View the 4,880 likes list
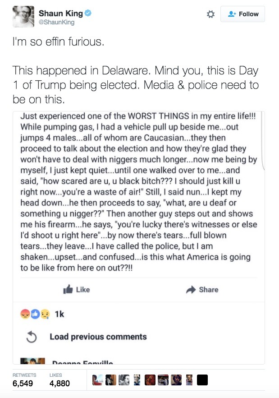 pos(59,383)
